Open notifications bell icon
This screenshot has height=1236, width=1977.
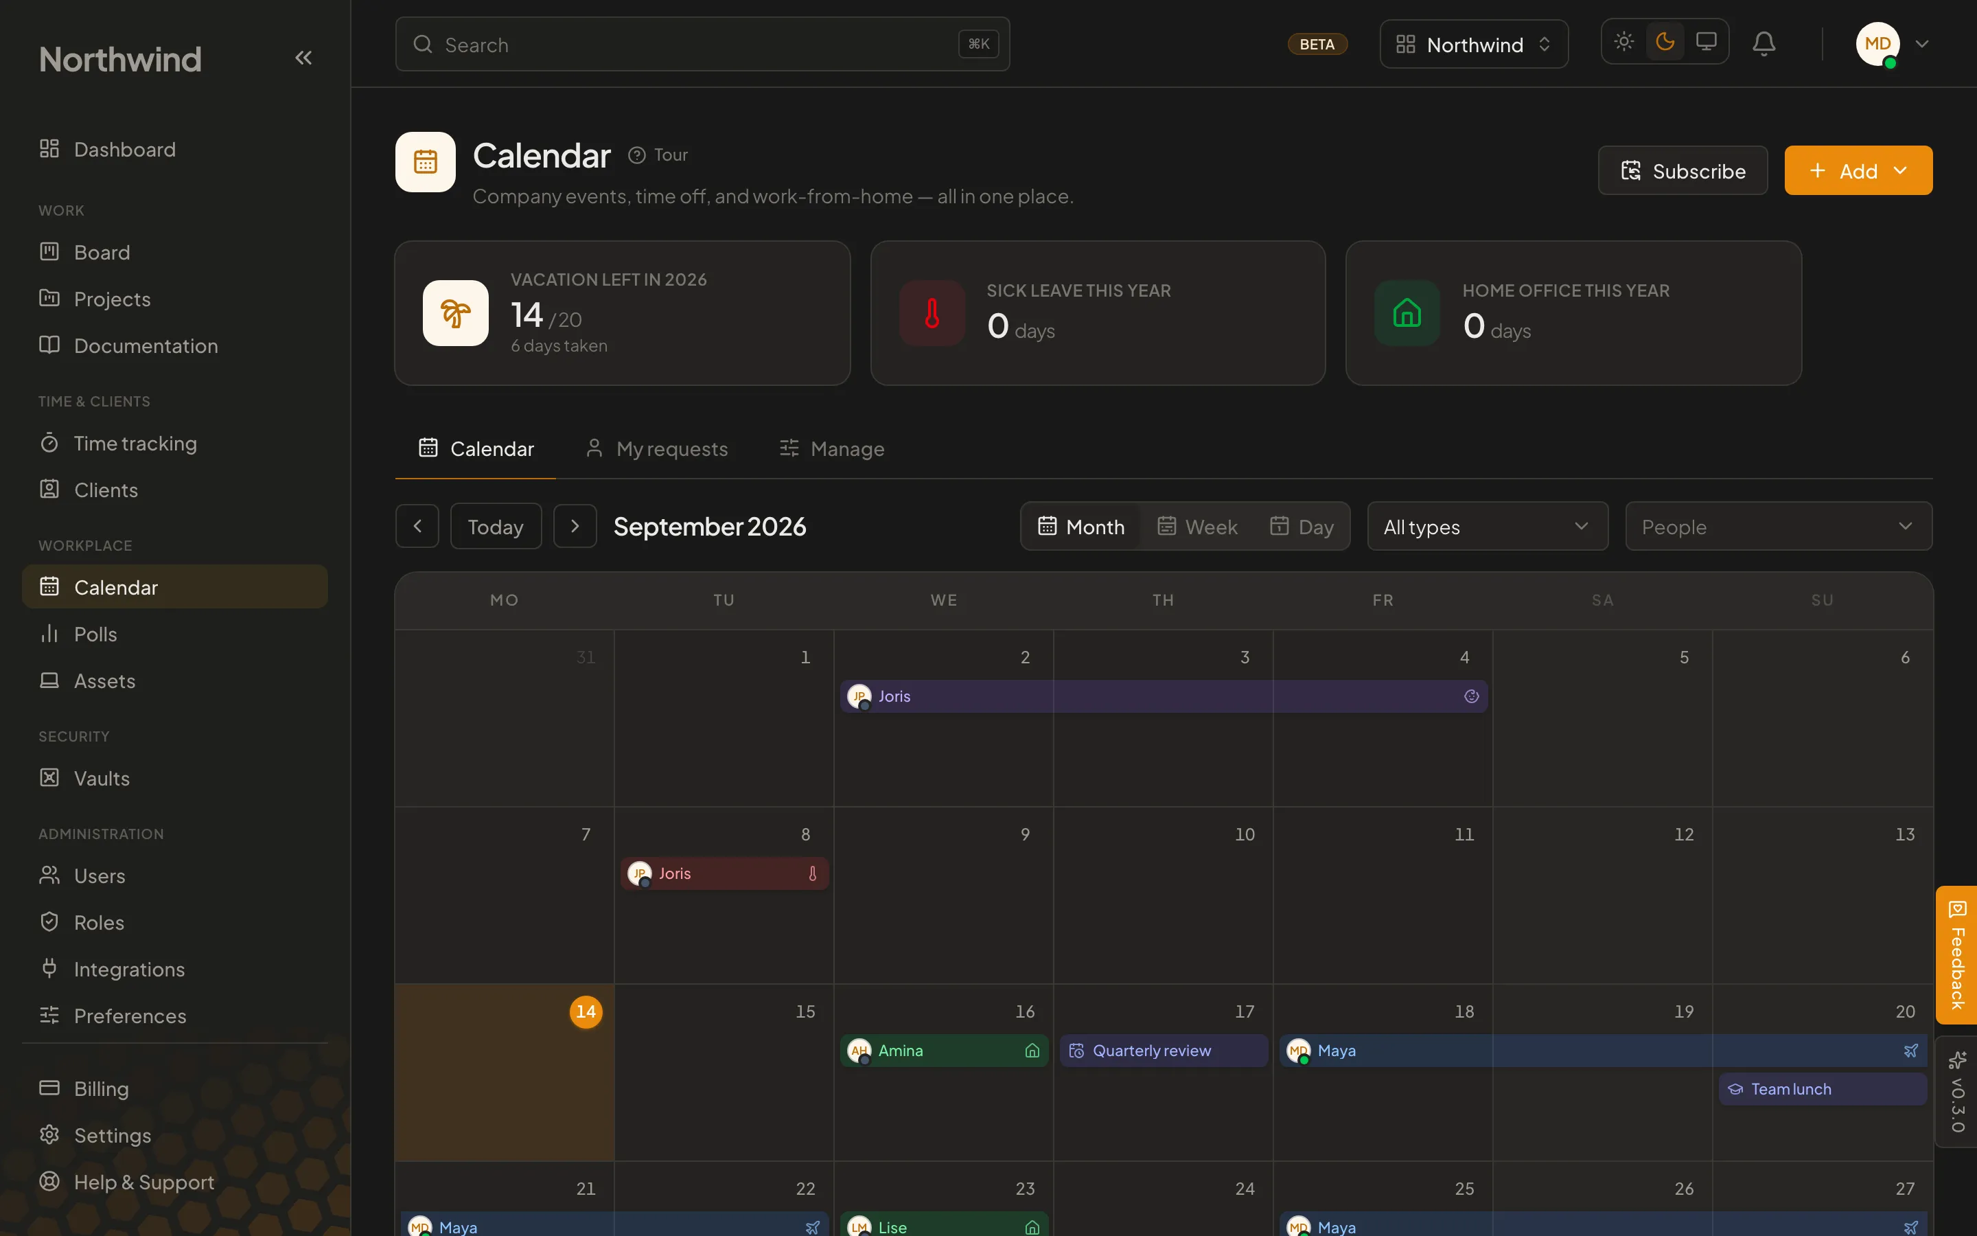(x=1764, y=44)
